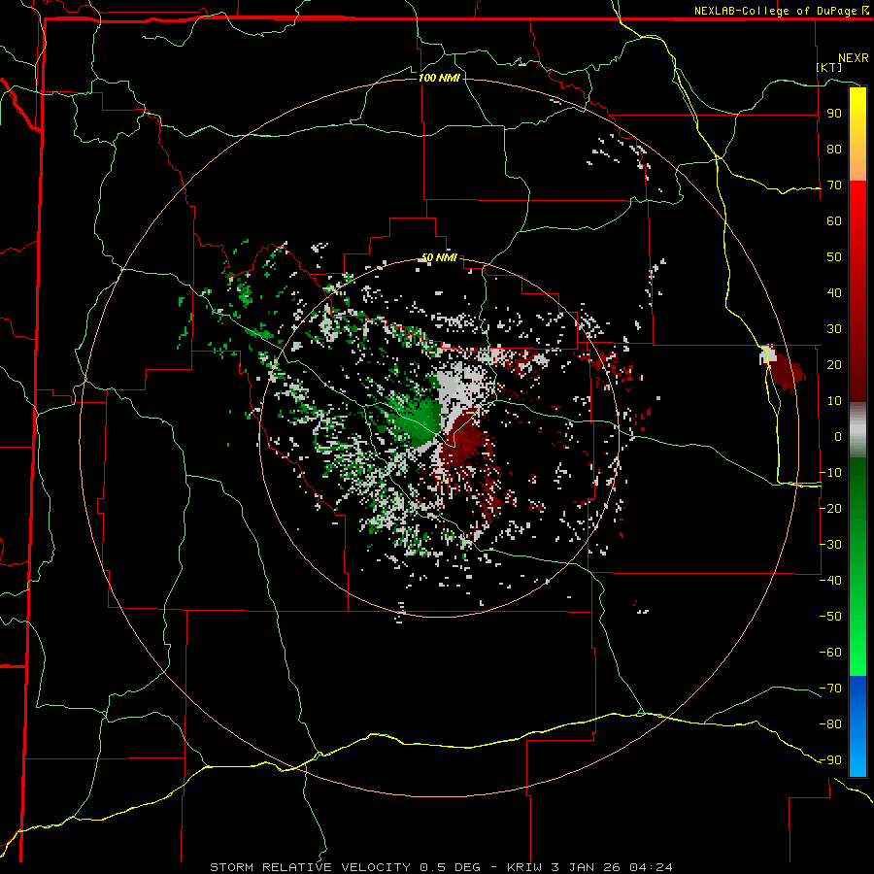The width and height of the screenshot is (874, 874).
Task: Click the positive 40 scale value
Action: click(x=834, y=292)
